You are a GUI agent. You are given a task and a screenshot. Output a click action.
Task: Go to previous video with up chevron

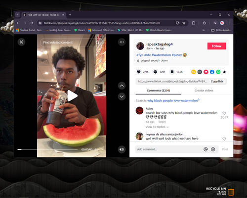pyautogui.click(x=122, y=86)
